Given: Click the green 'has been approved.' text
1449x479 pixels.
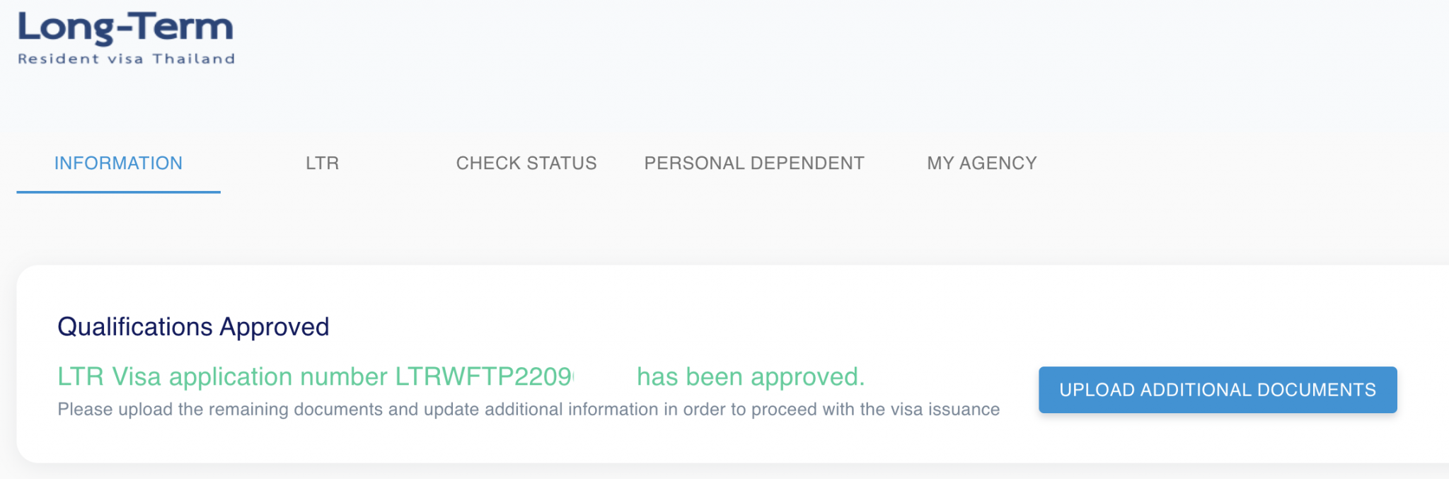Looking at the screenshot, I should [750, 377].
